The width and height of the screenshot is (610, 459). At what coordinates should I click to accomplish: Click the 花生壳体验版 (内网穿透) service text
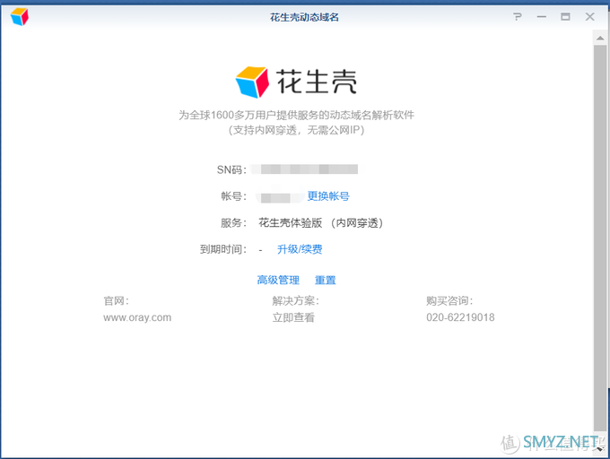320,223
